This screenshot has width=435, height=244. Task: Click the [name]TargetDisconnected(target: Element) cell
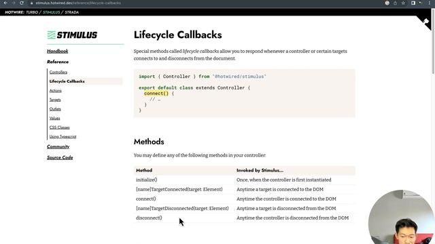182,208
